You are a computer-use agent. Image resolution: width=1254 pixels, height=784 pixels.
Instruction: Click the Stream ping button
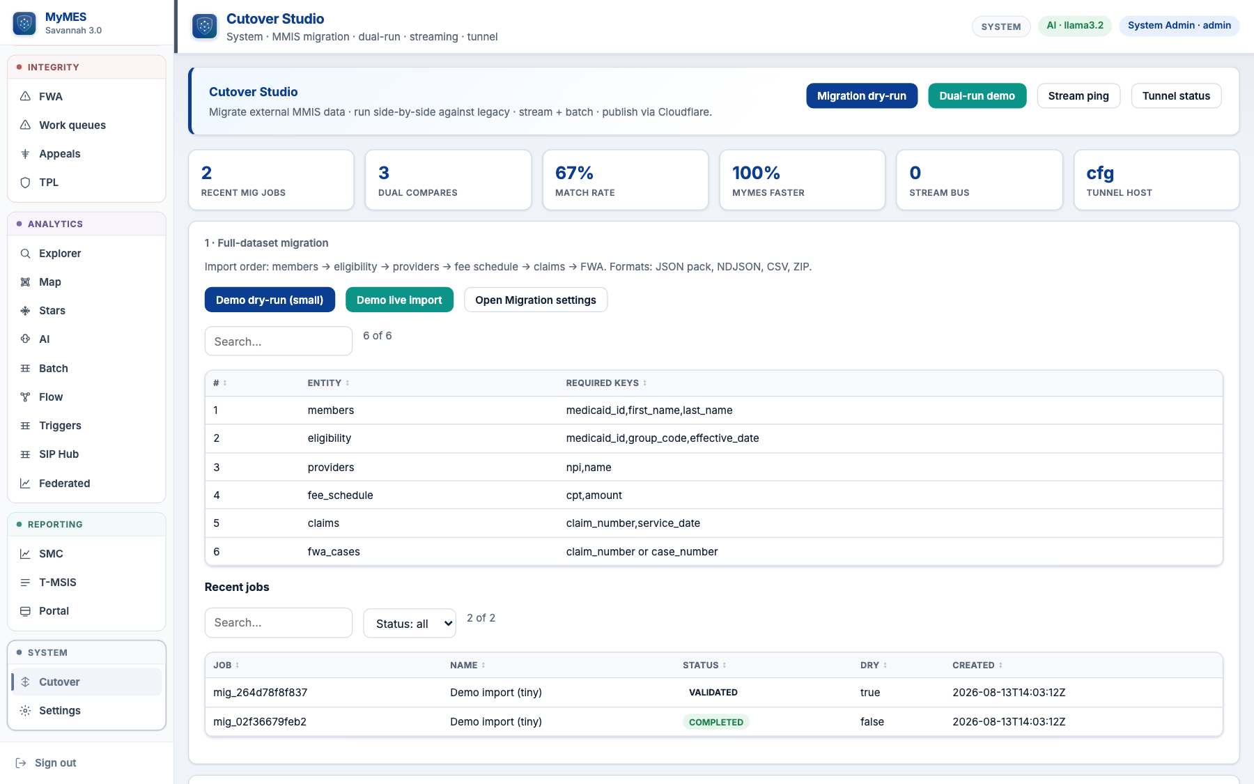[x=1078, y=95]
